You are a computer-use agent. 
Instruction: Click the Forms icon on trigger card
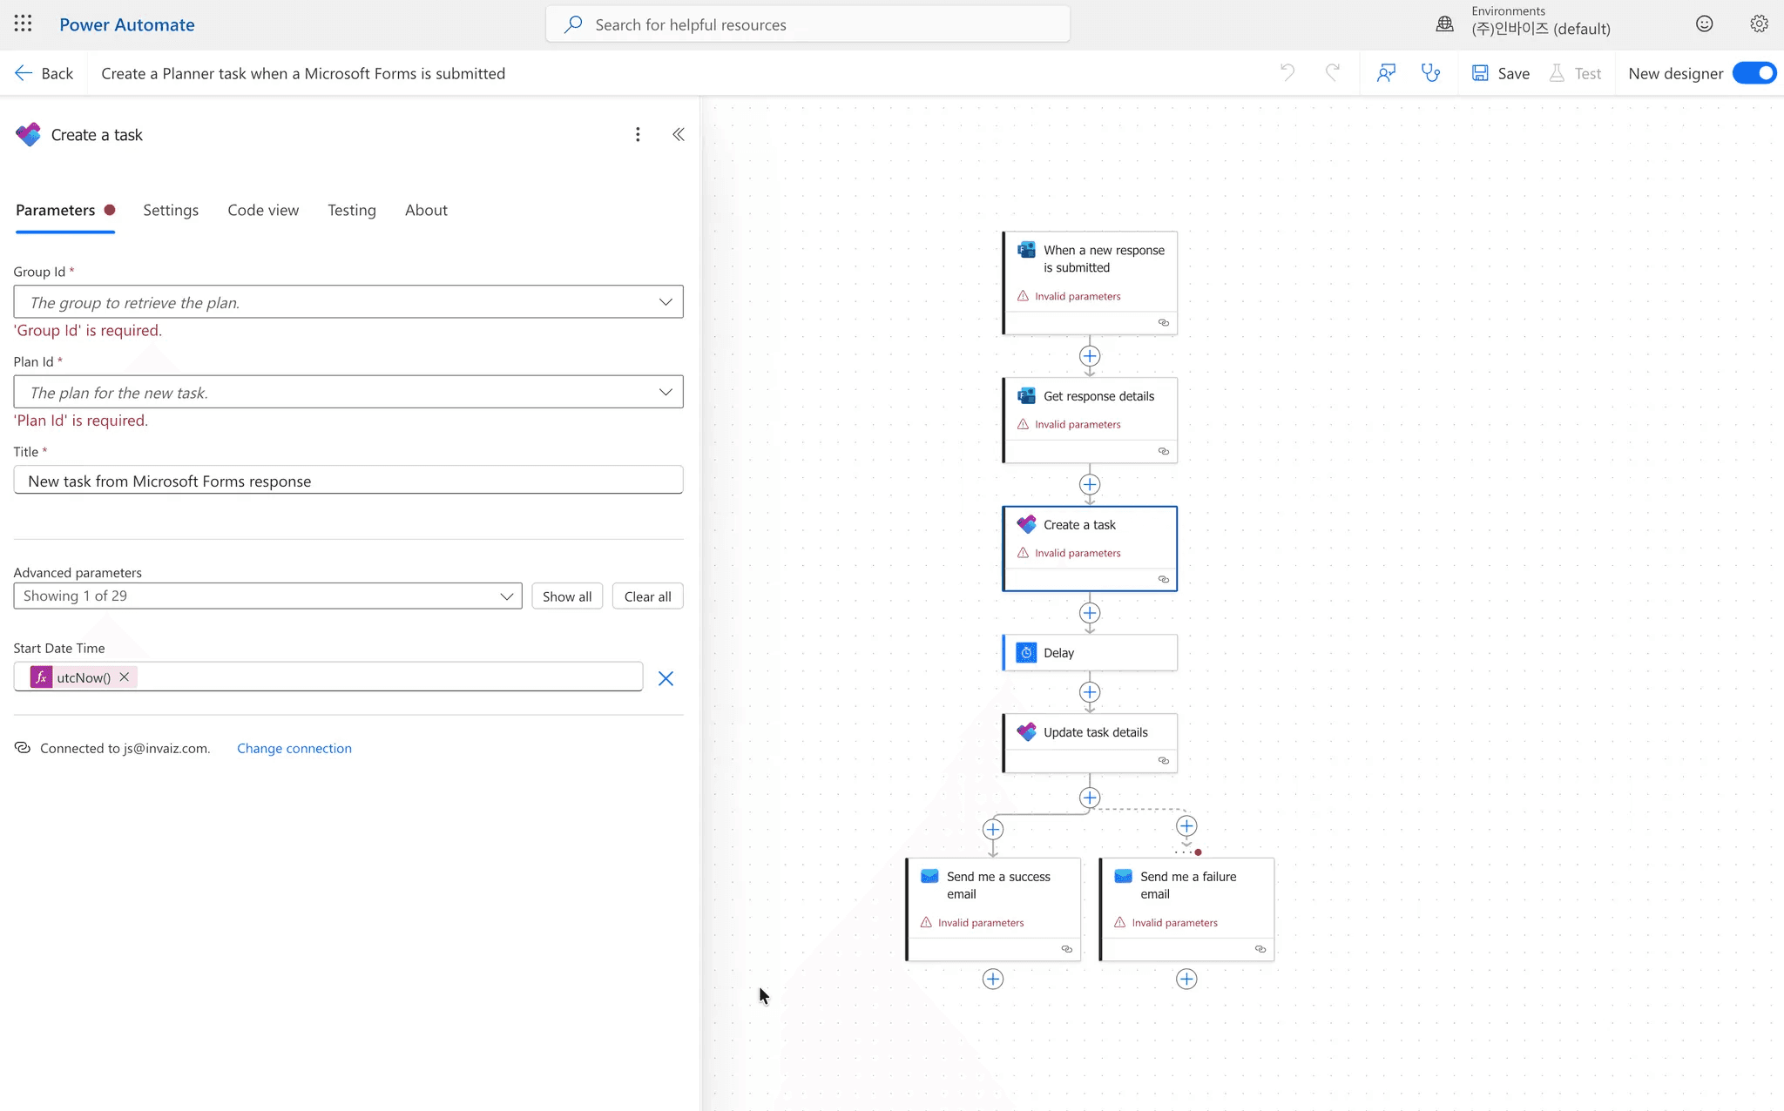tap(1026, 250)
